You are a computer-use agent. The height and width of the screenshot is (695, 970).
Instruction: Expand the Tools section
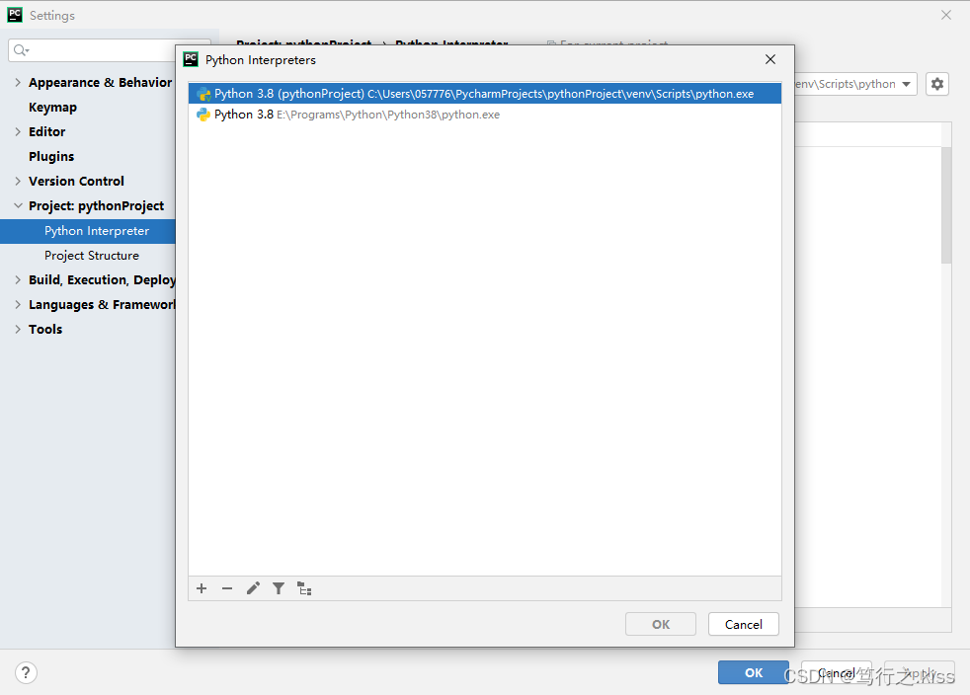pyautogui.click(x=18, y=330)
